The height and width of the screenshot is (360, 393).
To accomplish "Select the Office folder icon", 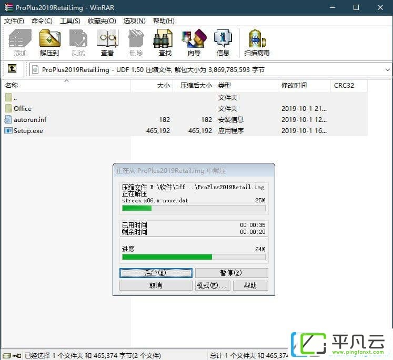I will coord(8,108).
